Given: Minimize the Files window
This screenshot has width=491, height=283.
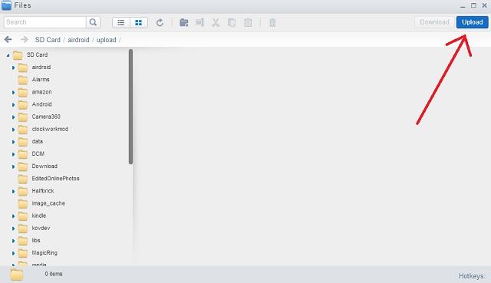Looking at the screenshot, I should click(463, 6).
